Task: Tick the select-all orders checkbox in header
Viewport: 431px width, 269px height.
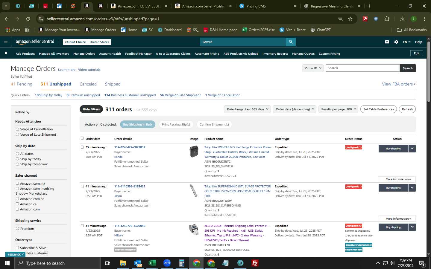Action: tap(82, 138)
